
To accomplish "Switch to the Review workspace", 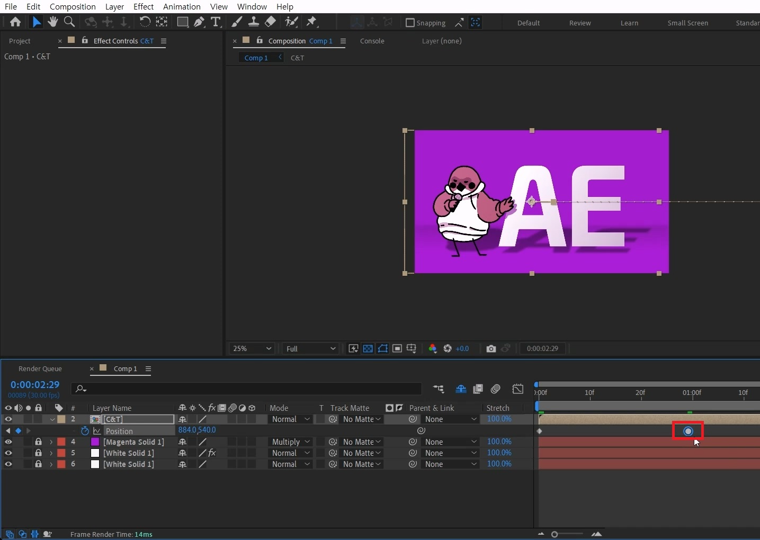I will coord(580,23).
